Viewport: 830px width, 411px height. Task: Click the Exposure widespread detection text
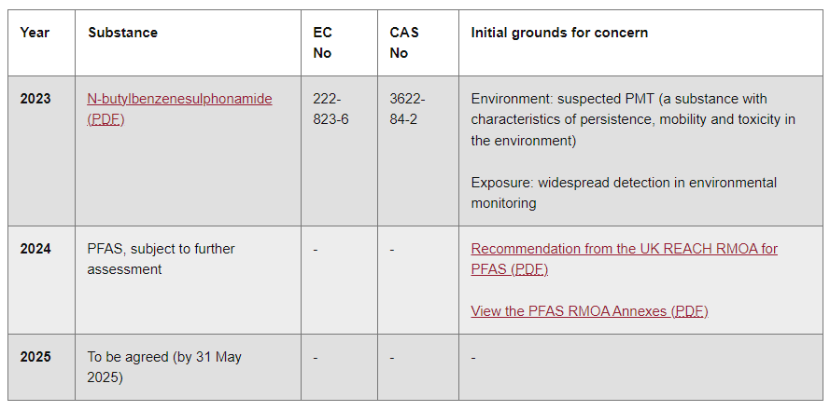624,193
